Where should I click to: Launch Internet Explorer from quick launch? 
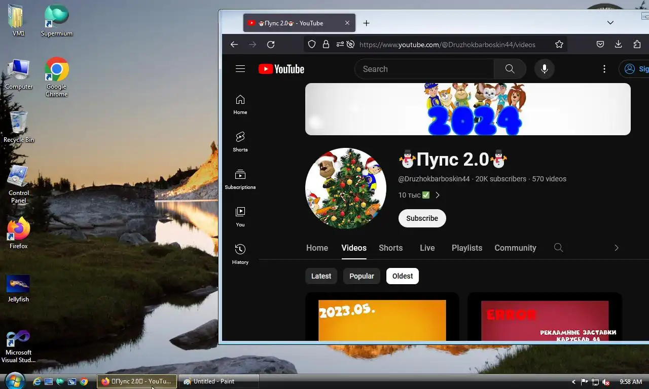[x=37, y=382]
